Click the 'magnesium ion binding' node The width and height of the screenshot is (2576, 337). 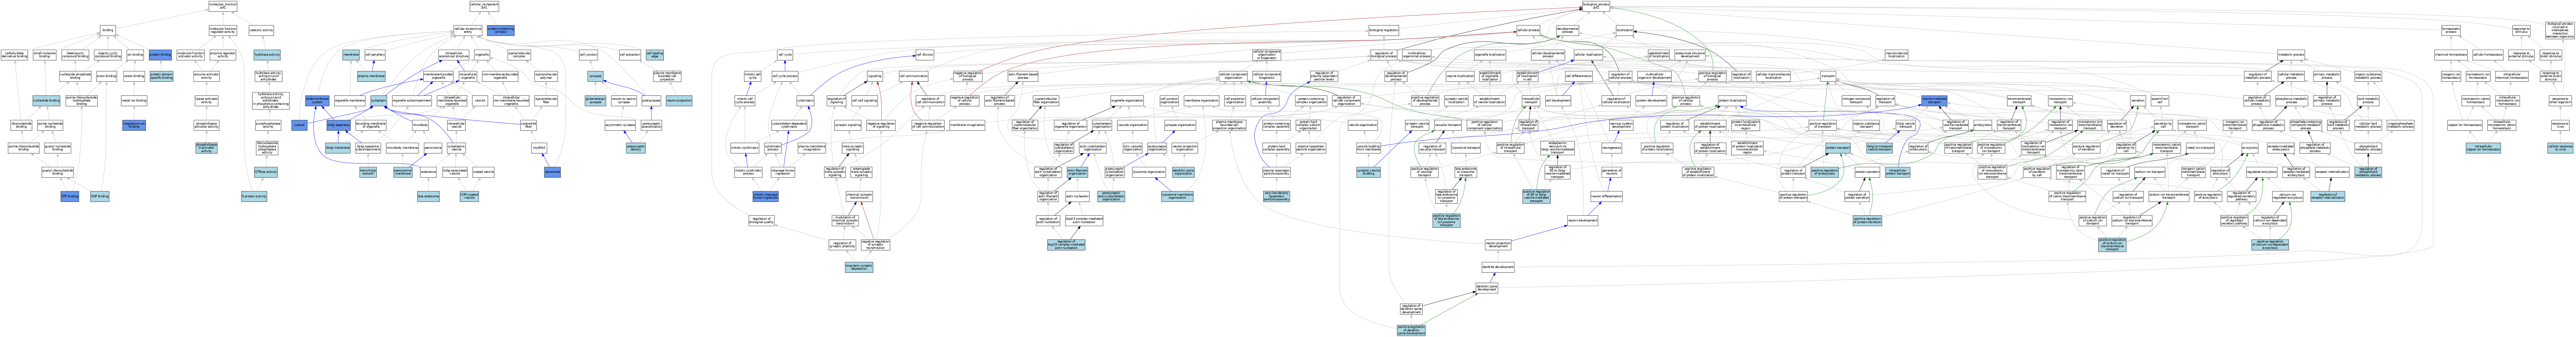[135, 125]
